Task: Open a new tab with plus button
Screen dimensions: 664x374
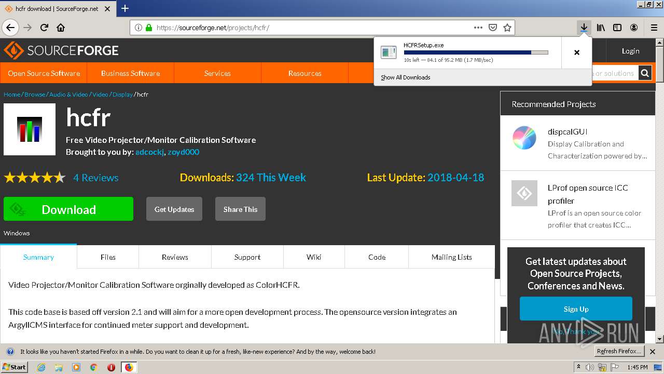Action: (x=125, y=8)
